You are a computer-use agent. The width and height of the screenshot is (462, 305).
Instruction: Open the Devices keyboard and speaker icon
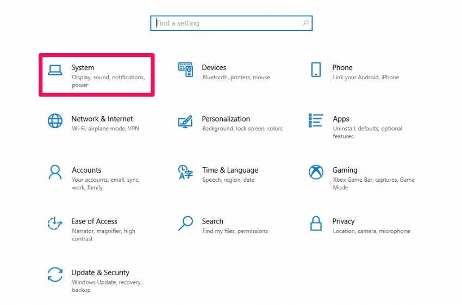point(185,69)
